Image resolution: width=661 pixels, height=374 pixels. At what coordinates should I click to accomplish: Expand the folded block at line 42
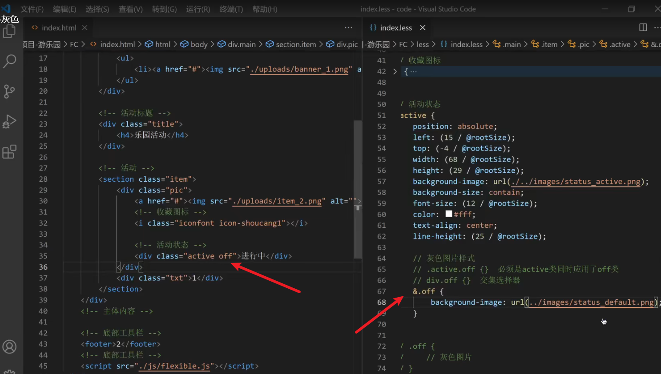(x=395, y=72)
